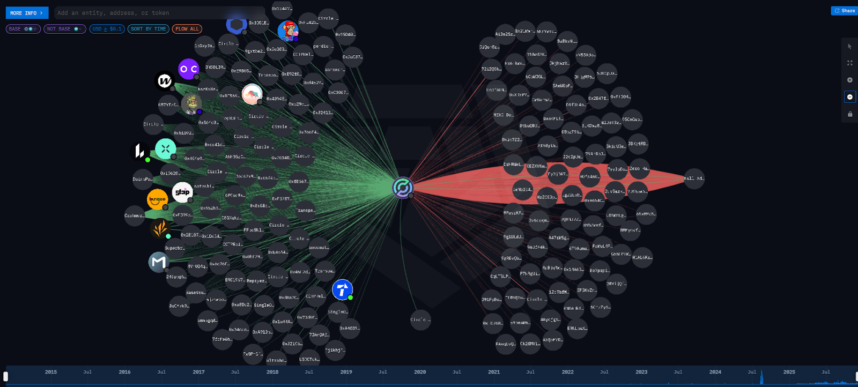Select the 'satoshi..' node
The width and height of the screenshot is (858, 387).
[204, 186]
